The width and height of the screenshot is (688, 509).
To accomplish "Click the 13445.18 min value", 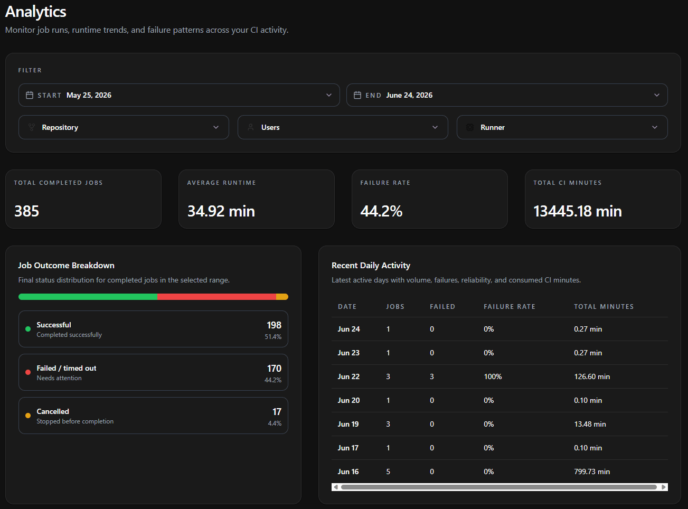I will pyautogui.click(x=578, y=211).
